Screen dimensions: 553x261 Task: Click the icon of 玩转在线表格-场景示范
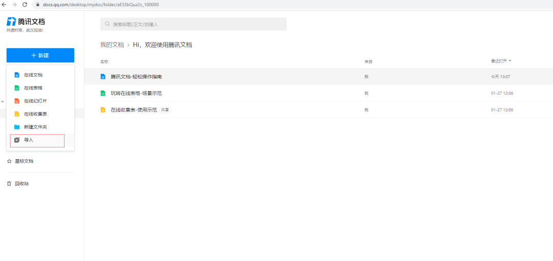point(103,93)
